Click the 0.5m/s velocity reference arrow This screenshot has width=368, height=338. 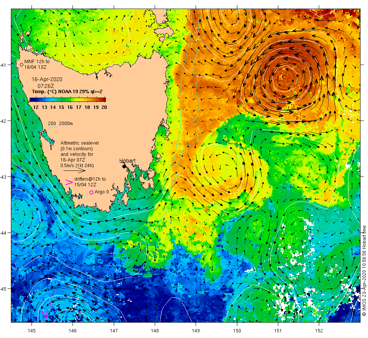click(75, 171)
